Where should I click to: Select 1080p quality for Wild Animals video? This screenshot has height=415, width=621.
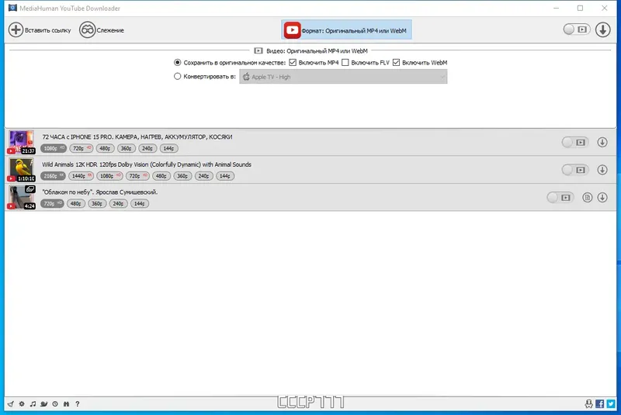[109, 176]
